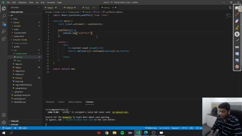Open the Manage gear icon

4,122
